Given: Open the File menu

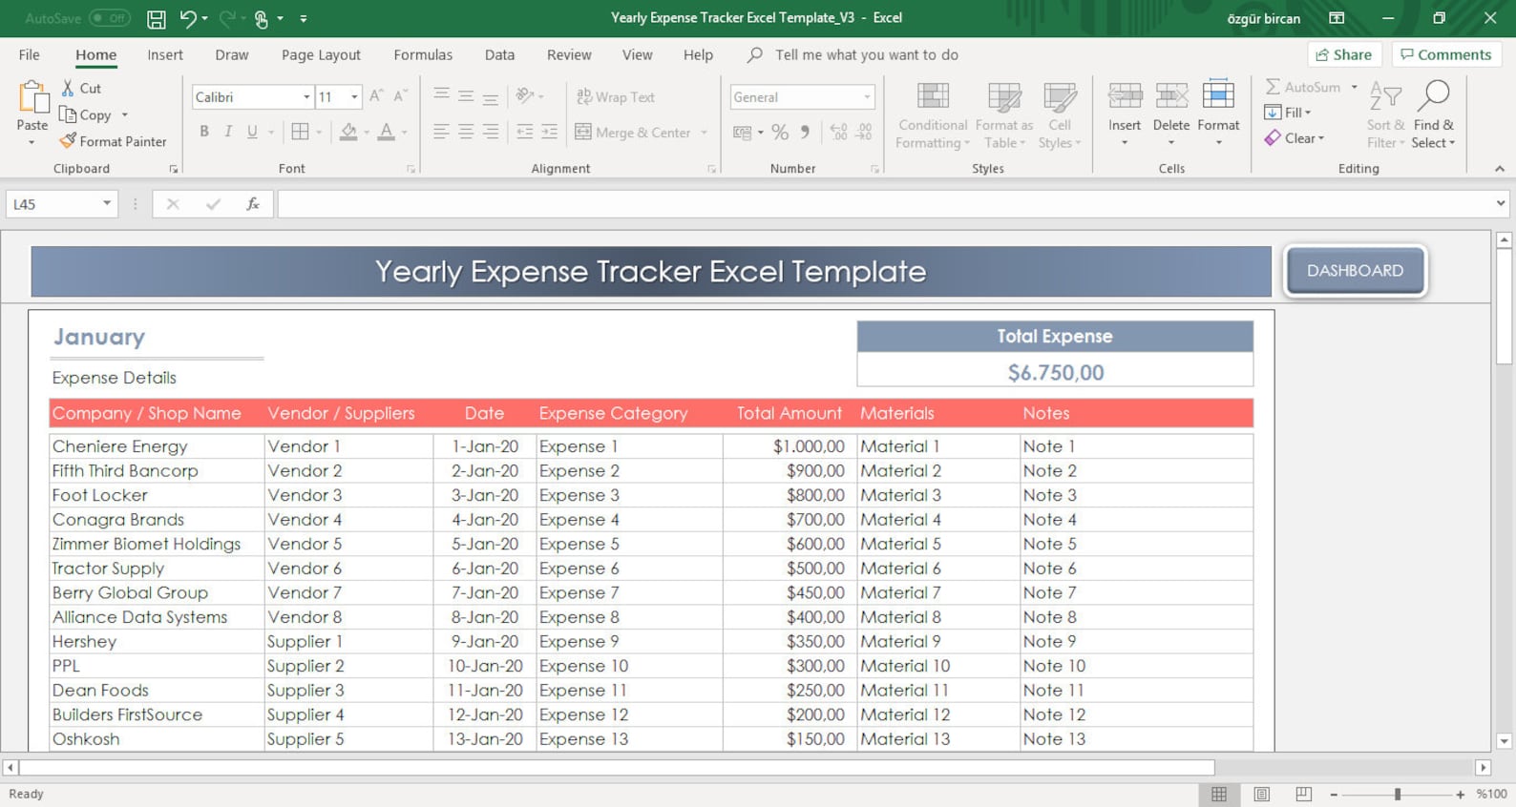Looking at the screenshot, I should [30, 54].
